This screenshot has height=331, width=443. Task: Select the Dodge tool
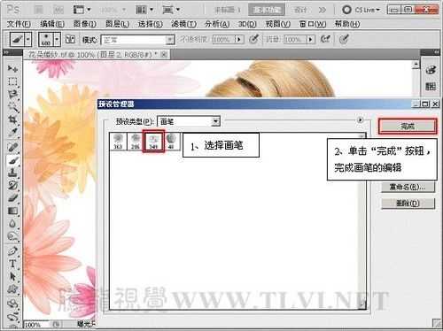point(12,236)
